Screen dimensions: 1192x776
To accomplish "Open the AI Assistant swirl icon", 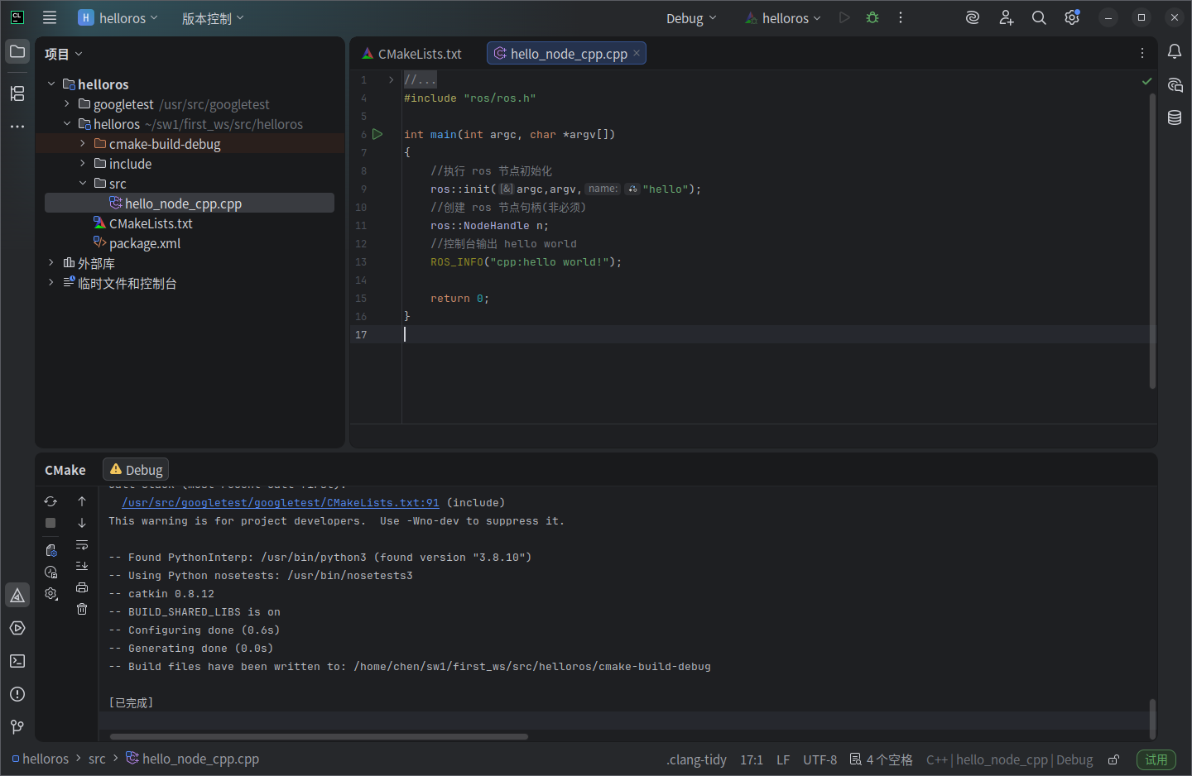I will [x=973, y=17].
